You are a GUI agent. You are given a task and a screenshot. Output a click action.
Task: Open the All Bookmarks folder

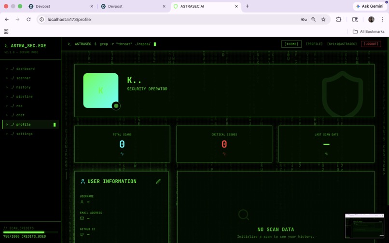(368, 31)
